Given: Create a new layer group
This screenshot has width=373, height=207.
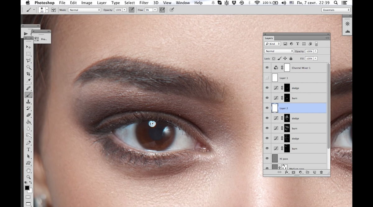Looking at the screenshot, I should point(307,172).
